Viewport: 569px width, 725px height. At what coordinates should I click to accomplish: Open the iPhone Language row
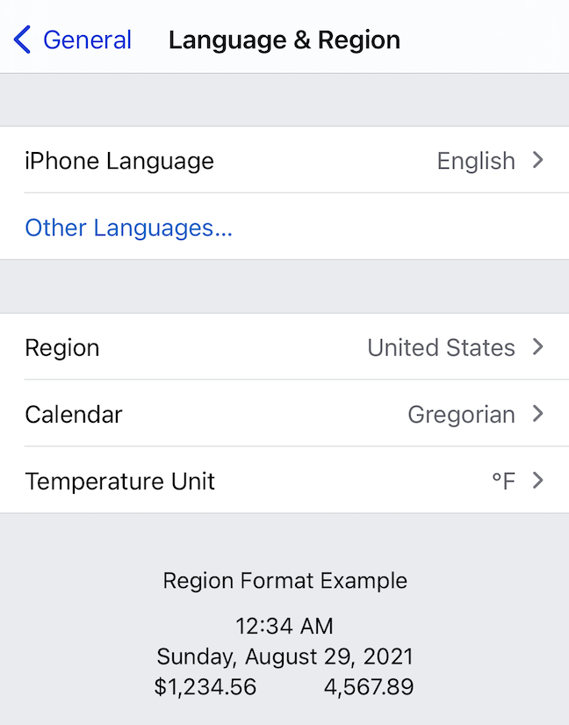[x=119, y=161]
